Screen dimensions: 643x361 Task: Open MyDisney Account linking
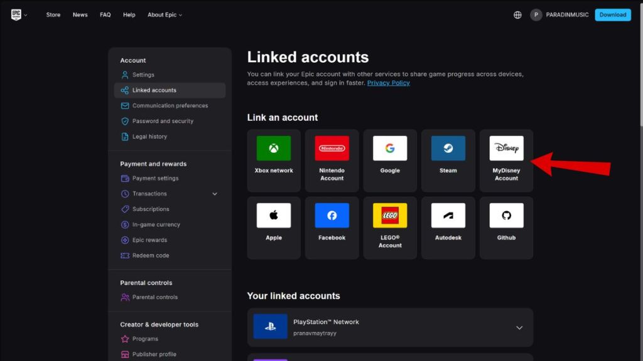pyautogui.click(x=506, y=160)
